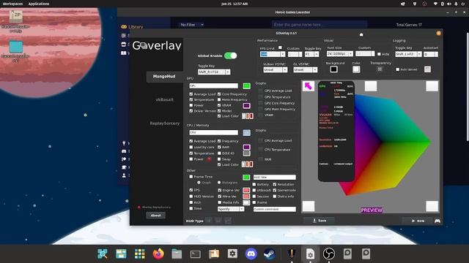
Task: Switch to the MangoHud tab
Action: (x=164, y=76)
